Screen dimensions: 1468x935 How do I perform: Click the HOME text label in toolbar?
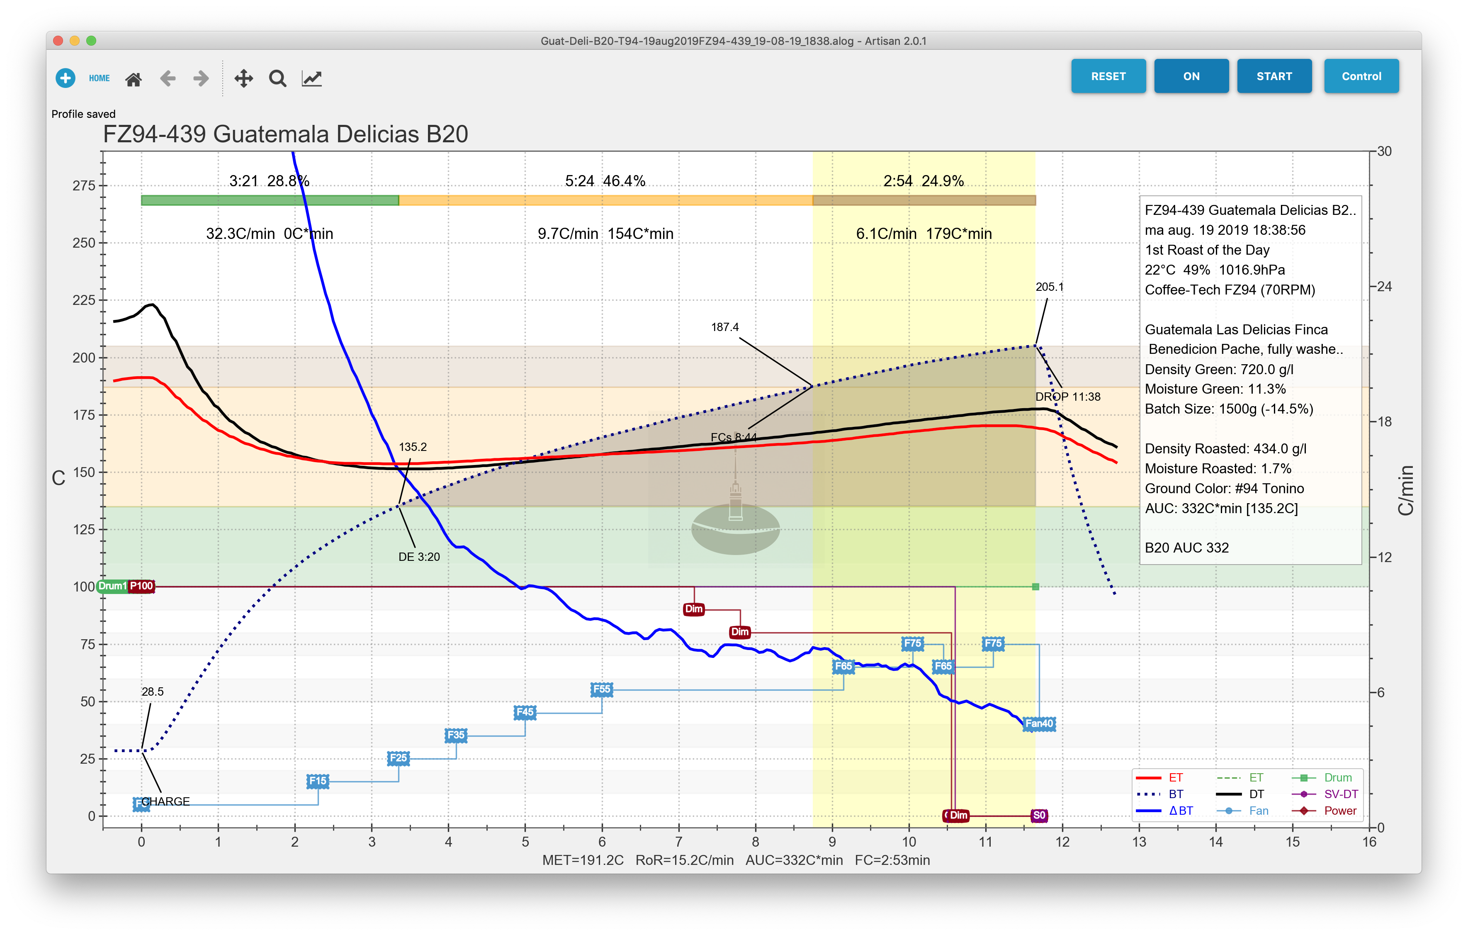tap(100, 78)
